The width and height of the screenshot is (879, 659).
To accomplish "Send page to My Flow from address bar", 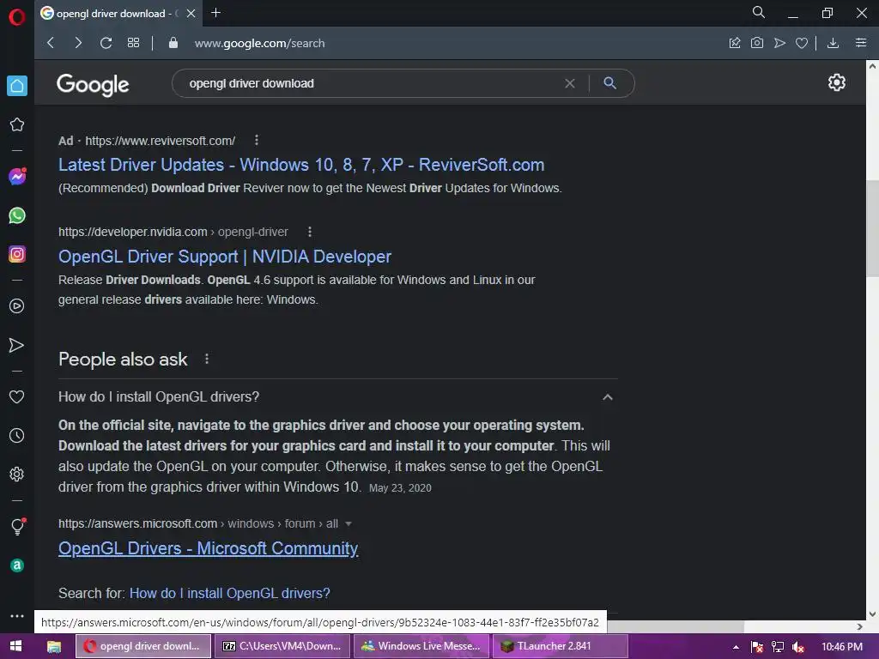I will 779,43.
